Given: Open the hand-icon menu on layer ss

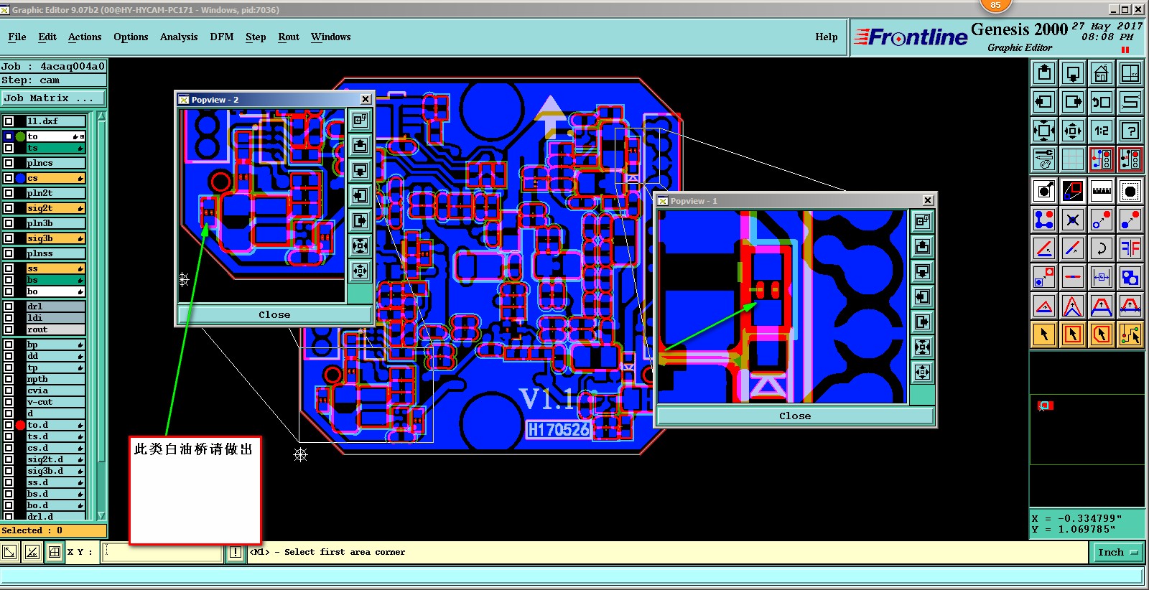Looking at the screenshot, I should click(x=80, y=268).
